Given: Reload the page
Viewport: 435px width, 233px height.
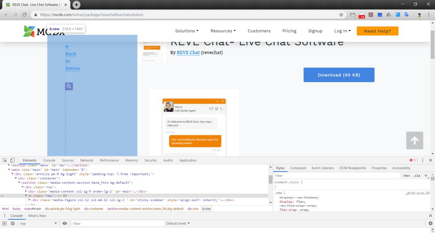Looking at the screenshot, I should click(x=24, y=15).
